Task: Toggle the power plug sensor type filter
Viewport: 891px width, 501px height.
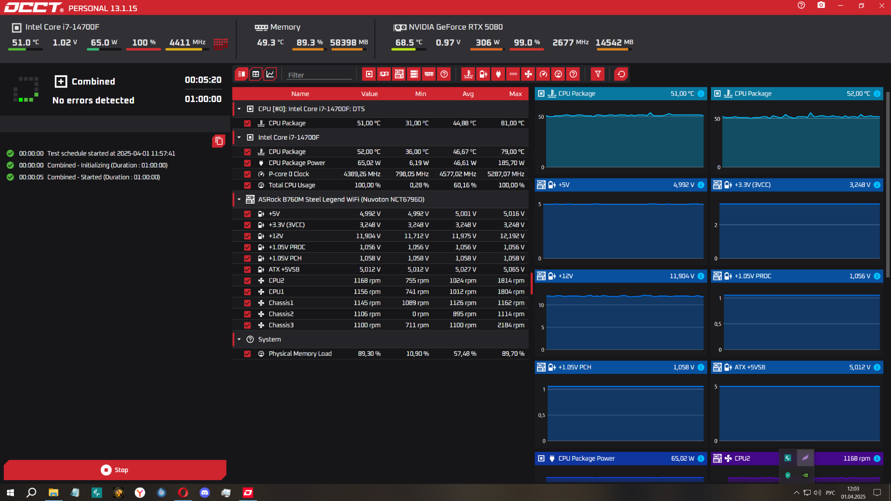Action: pyautogui.click(x=498, y=74)
